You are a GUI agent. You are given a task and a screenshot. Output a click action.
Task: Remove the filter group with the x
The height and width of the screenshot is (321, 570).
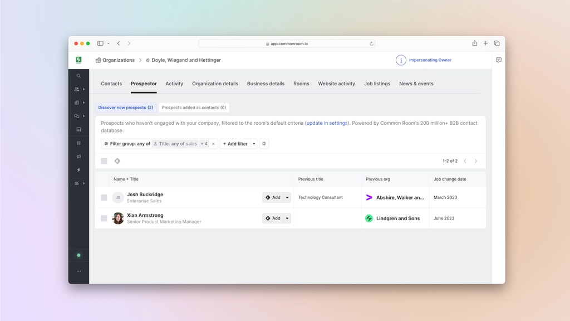213,144
